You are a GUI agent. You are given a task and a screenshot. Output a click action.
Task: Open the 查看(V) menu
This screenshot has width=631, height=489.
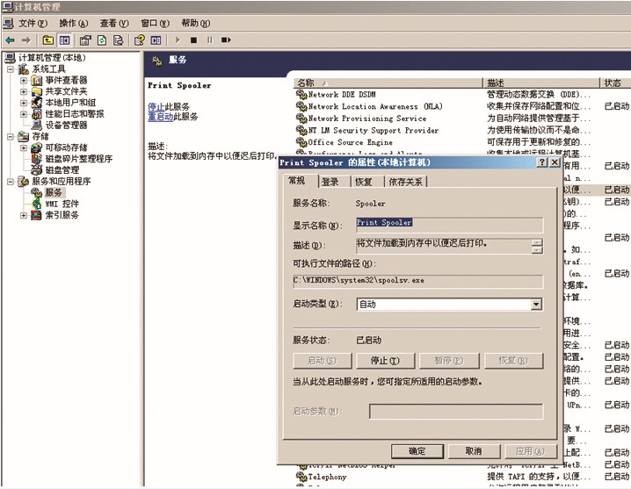click(x=114, y=24)
